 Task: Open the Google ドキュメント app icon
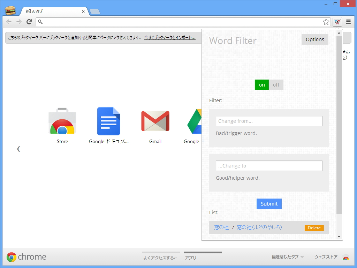109,121
